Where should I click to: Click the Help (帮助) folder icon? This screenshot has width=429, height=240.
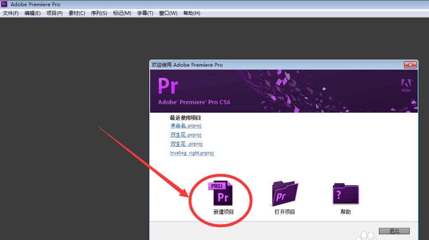click(x=345, y=194)
